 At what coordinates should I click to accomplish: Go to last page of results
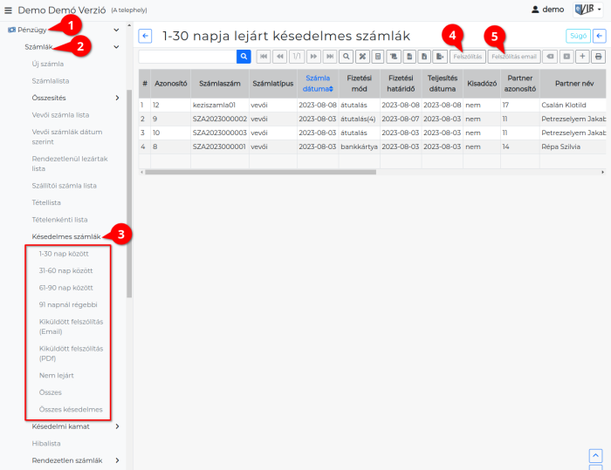pos(330,56)
